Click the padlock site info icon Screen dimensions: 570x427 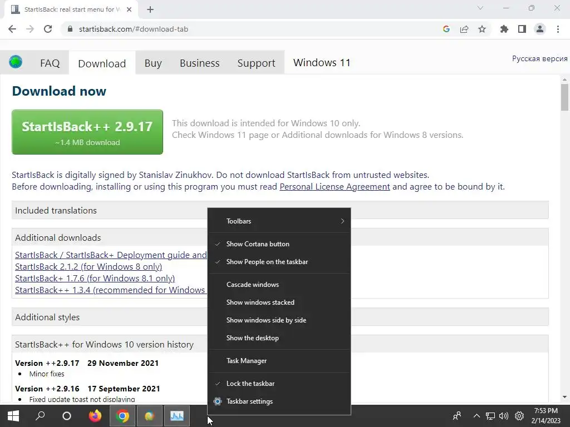click(x=70, y=29)
